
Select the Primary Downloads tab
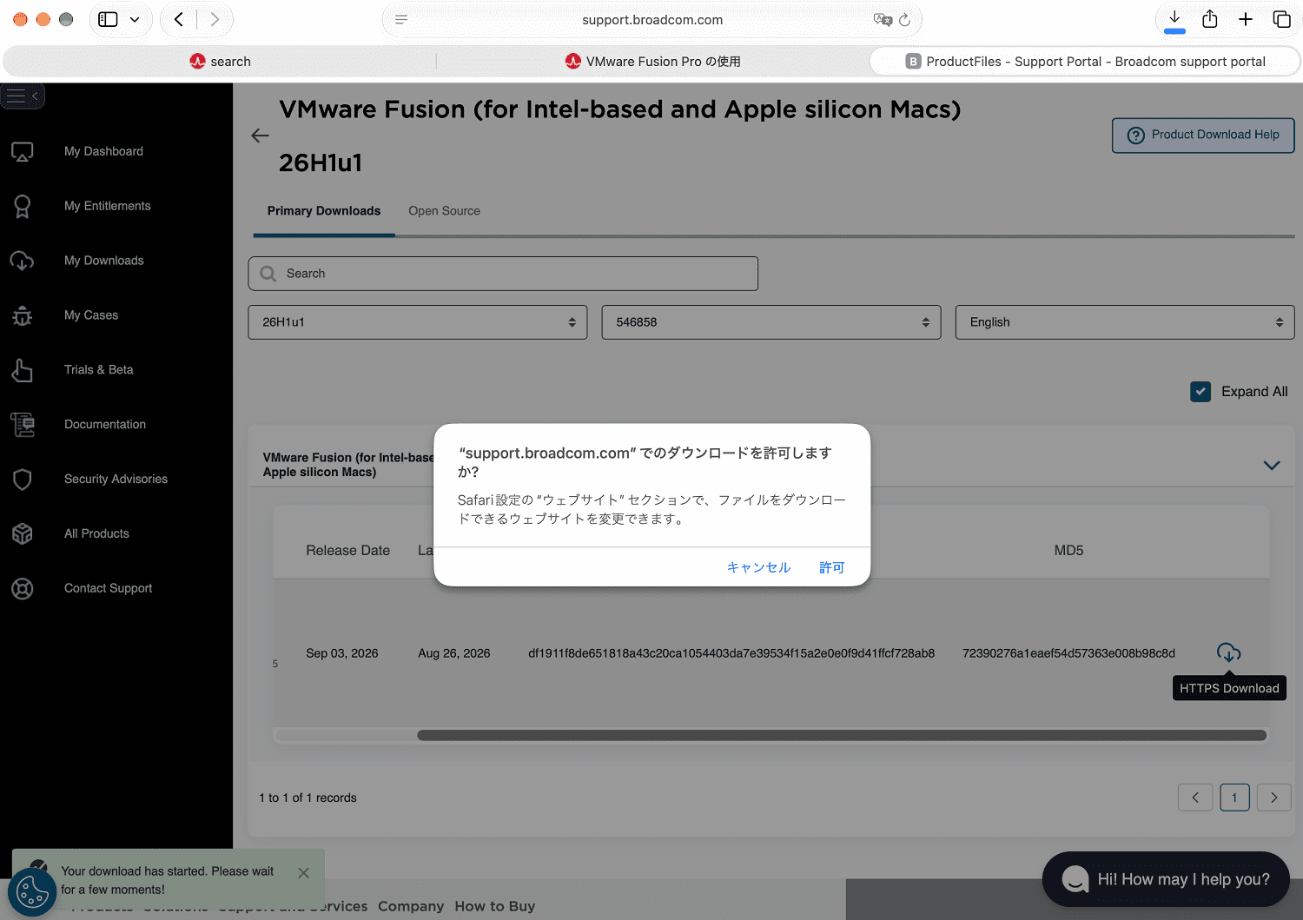[x=324, y=211]
